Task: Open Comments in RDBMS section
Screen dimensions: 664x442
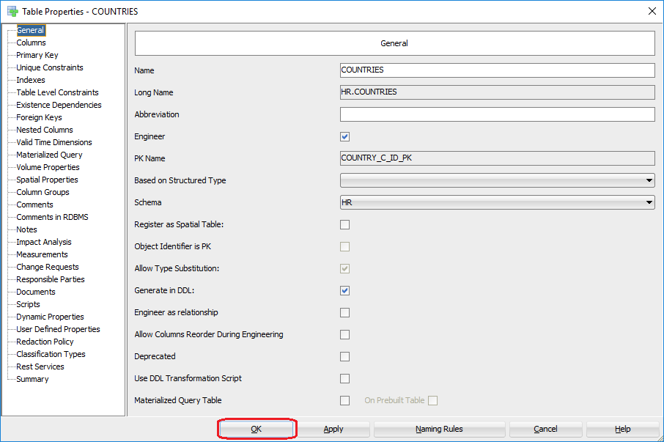Action: [52, 217]
